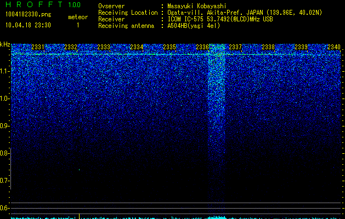Select observer name Masayuki Kobayashi

[197, 6]
